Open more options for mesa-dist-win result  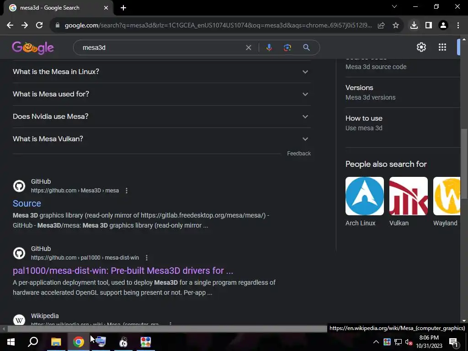point(147,258)
